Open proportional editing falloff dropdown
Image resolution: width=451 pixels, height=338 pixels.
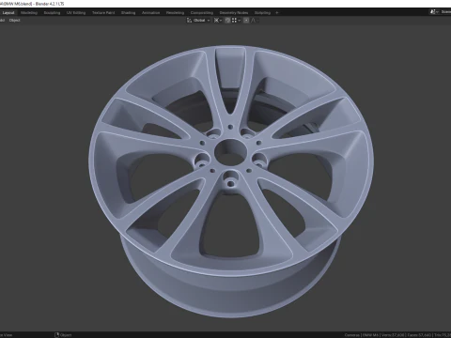(255, 21)
